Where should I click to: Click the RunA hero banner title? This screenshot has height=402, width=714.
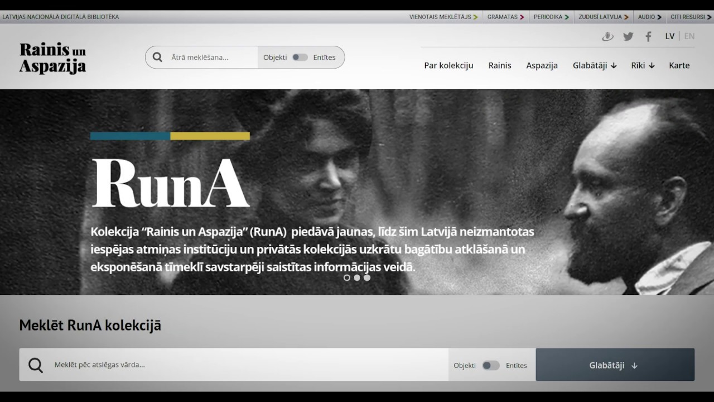(170, 183)
